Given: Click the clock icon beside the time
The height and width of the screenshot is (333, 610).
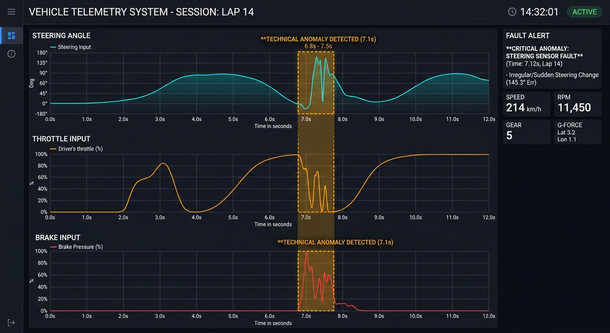Looking at the screenshot, I should tap(512, 12).
